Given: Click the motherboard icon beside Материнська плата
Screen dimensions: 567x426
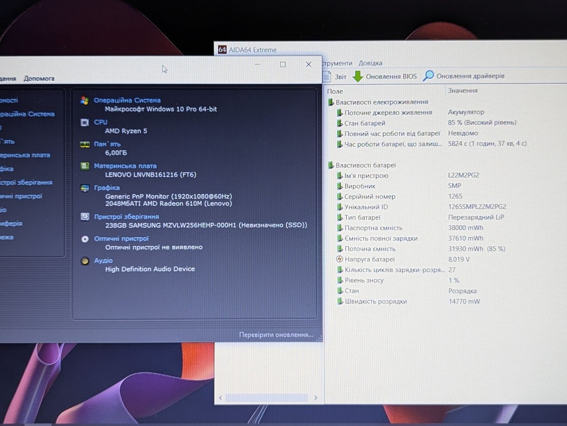Looking at the screenshot, I should point(85,166).
